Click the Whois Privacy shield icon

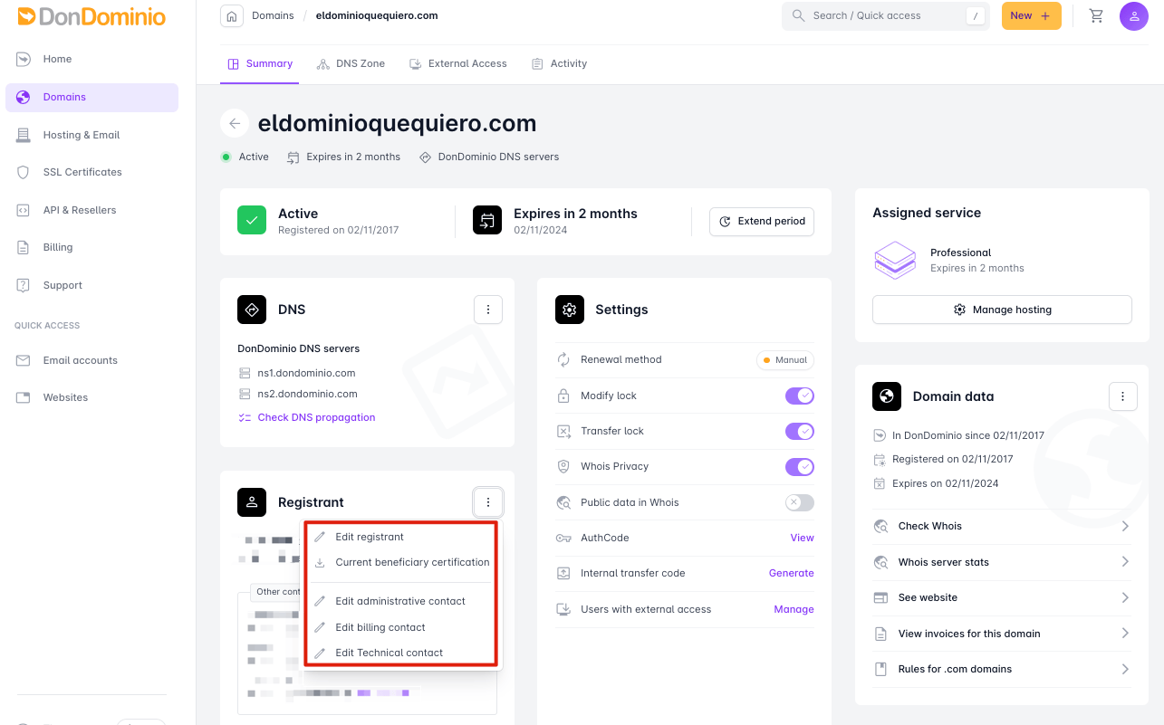click(563, 466)
